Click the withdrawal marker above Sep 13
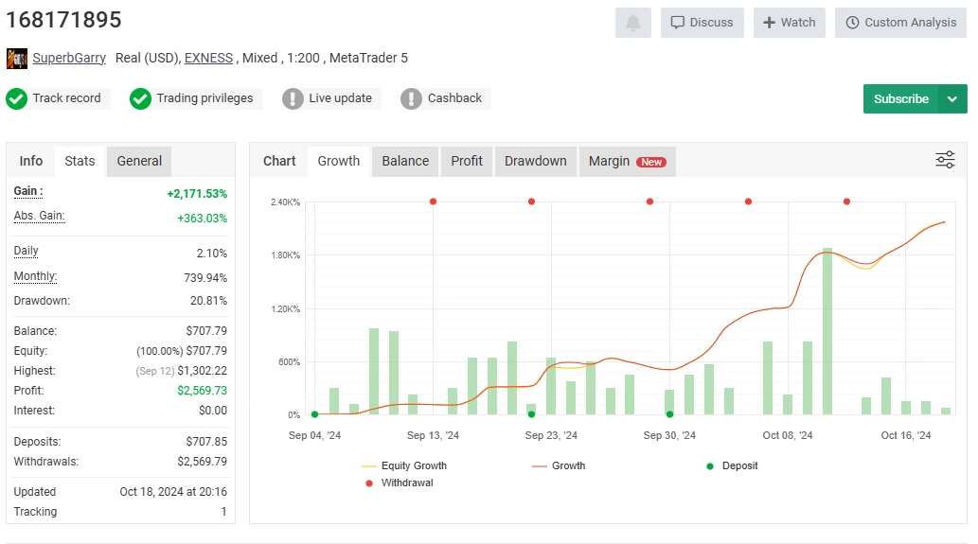The width and height of the screenshot is (978, 544). point(433,202)
